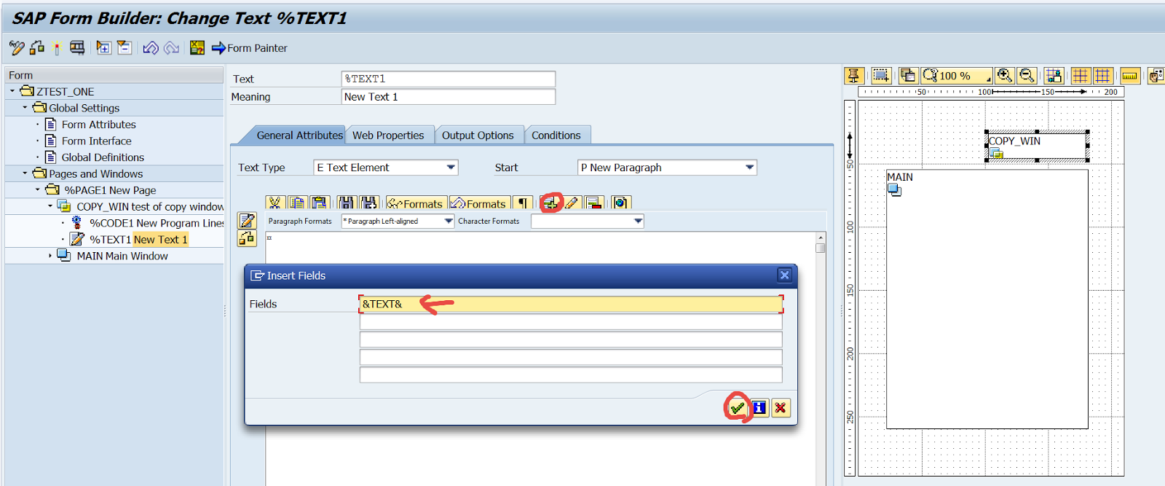1165x486 pixels.
Task: Select Form Attributes in the tree
Action: coord(98,125)
